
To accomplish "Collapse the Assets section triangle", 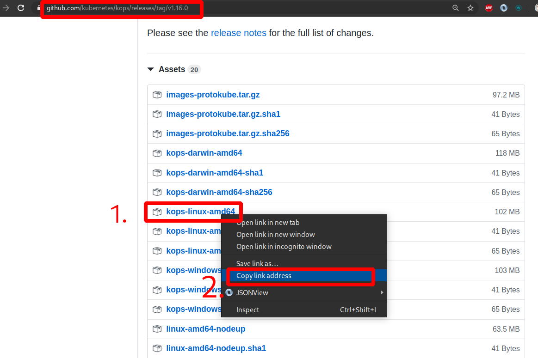I will coord(151,69).
